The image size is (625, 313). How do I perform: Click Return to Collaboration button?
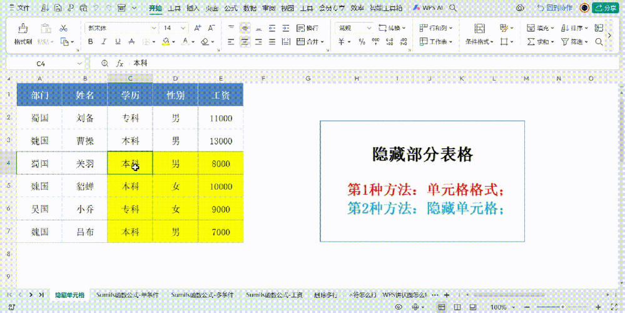(554, 8)
